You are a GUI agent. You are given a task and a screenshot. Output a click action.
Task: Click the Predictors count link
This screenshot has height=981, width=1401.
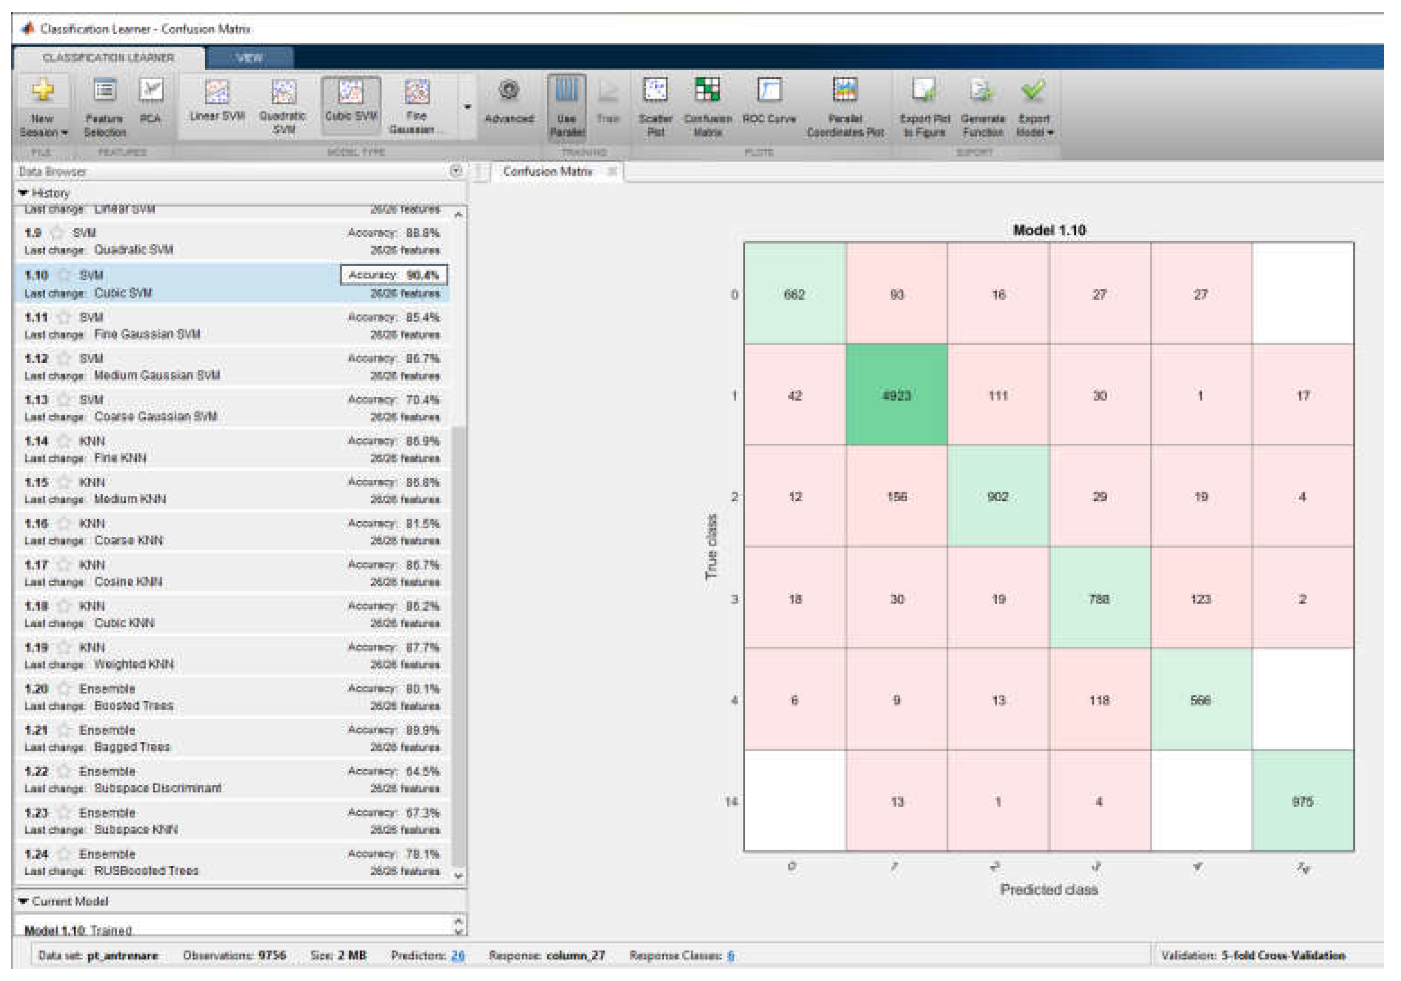point(458,955)
